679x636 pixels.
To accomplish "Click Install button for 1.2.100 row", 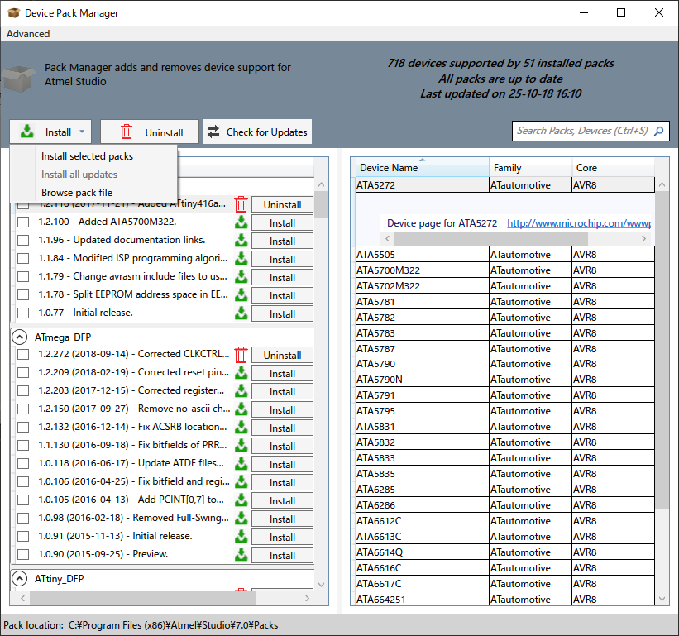I will point(282,222).
